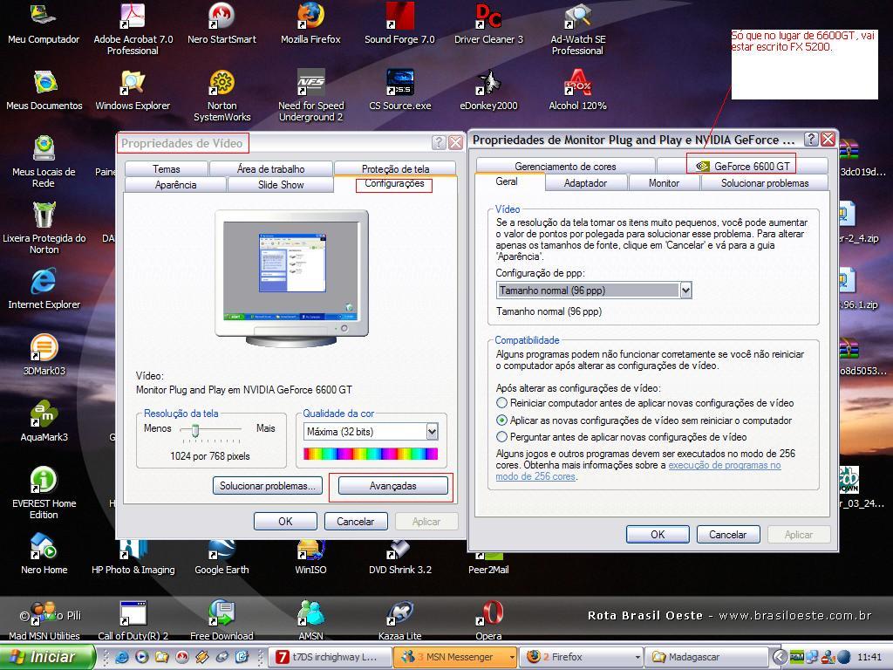This screenshot has width=893, height=670.
Task: Click the t7DS irchighway taskbar button
Action: pyautogui.click(x=330, y=657)
